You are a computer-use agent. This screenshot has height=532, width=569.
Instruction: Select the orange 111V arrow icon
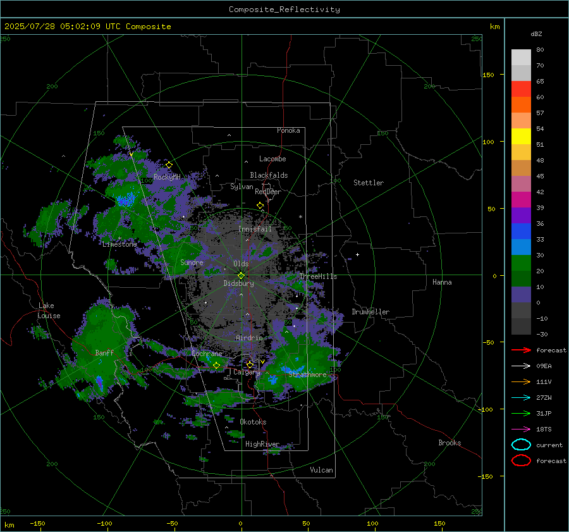coord(521,381)
